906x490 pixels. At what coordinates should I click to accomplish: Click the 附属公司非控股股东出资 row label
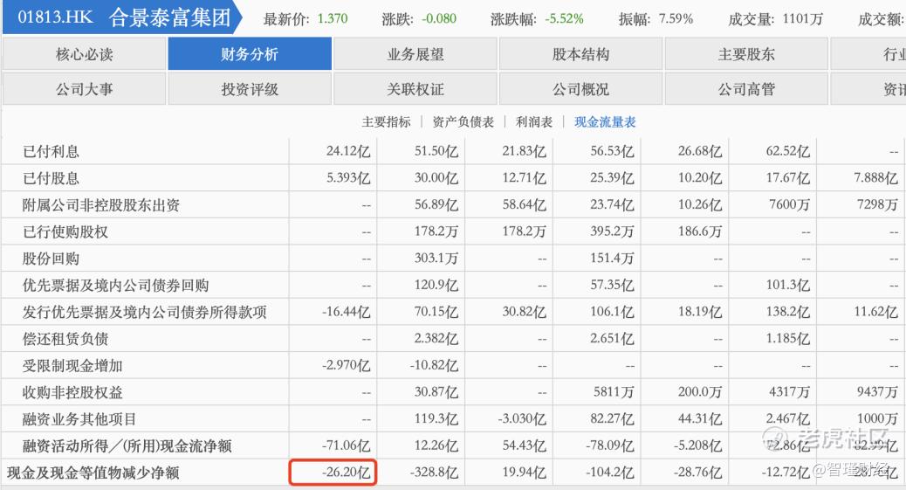tap(101, 205)
